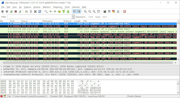
Task: Open the Go menu
Action: [20, 7]
